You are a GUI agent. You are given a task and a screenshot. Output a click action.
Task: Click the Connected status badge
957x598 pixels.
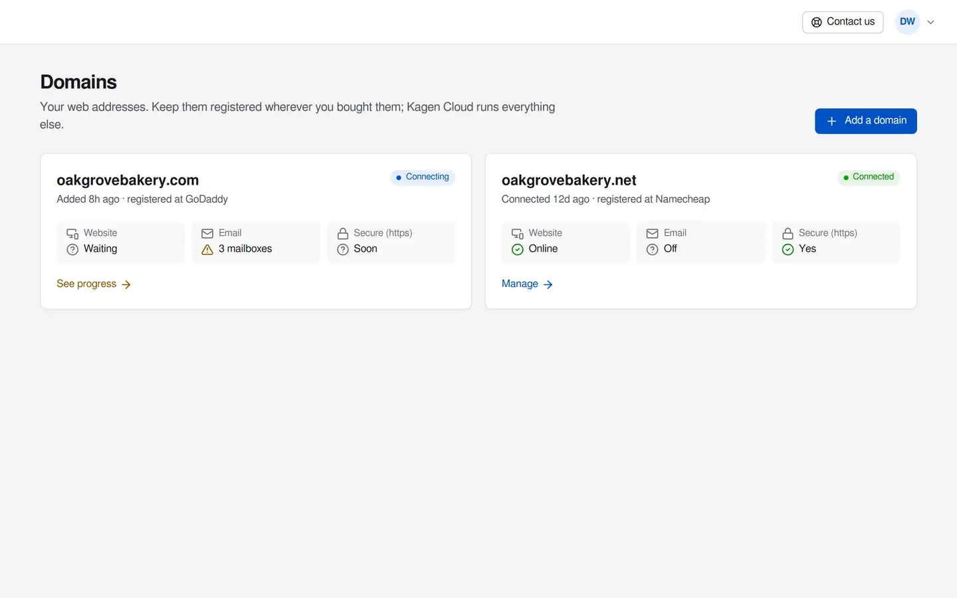tap(869, 177)
